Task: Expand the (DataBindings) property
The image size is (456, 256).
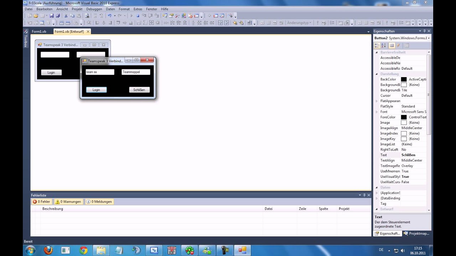Action: pos(377,198)
